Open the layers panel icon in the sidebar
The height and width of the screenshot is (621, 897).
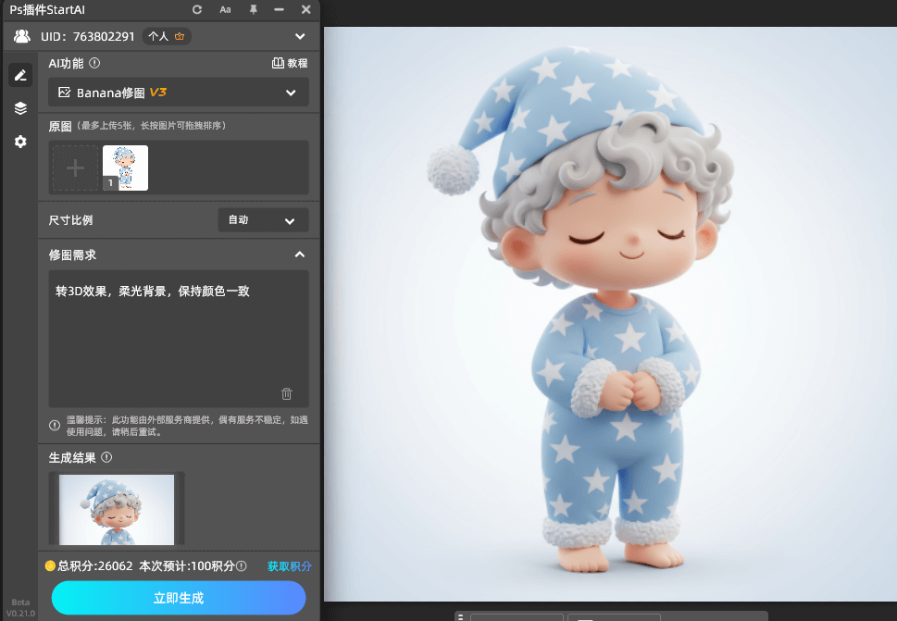(x=20, y=108)
